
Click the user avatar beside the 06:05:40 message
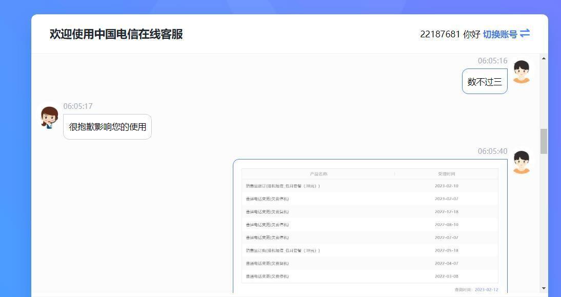(x=522, y=162)
